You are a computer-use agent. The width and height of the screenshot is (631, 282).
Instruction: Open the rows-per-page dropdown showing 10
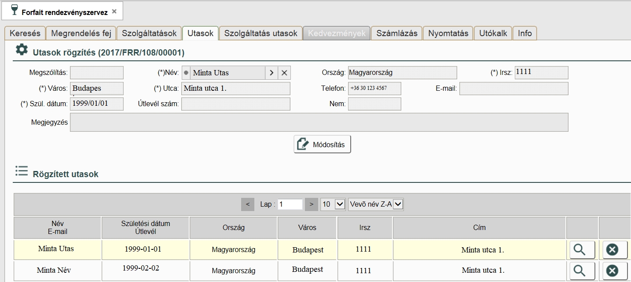click(333, 204)
